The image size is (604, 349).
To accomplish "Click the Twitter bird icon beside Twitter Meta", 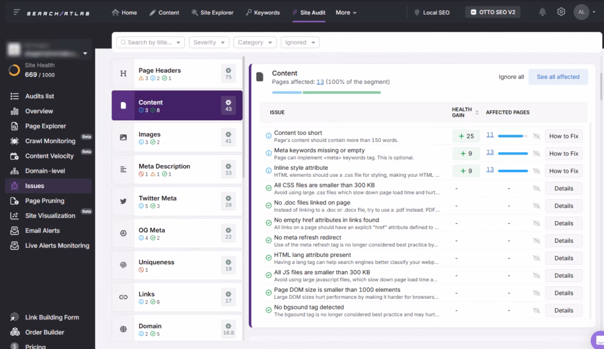I will click(123, 200).
